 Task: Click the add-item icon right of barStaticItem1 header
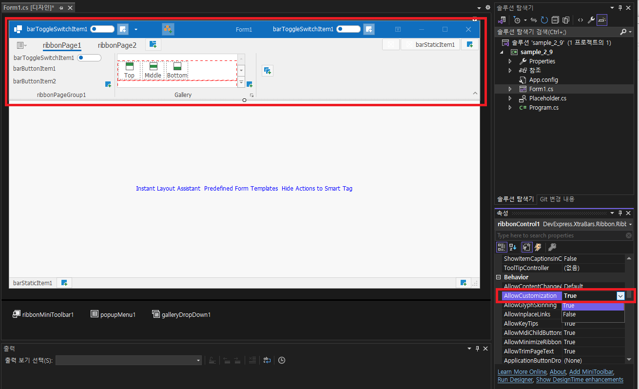coord(469,45)
